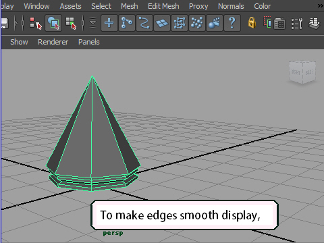Toggle select by object type mode
Viewport: 324px width, 243px height.
click(53, 23)
